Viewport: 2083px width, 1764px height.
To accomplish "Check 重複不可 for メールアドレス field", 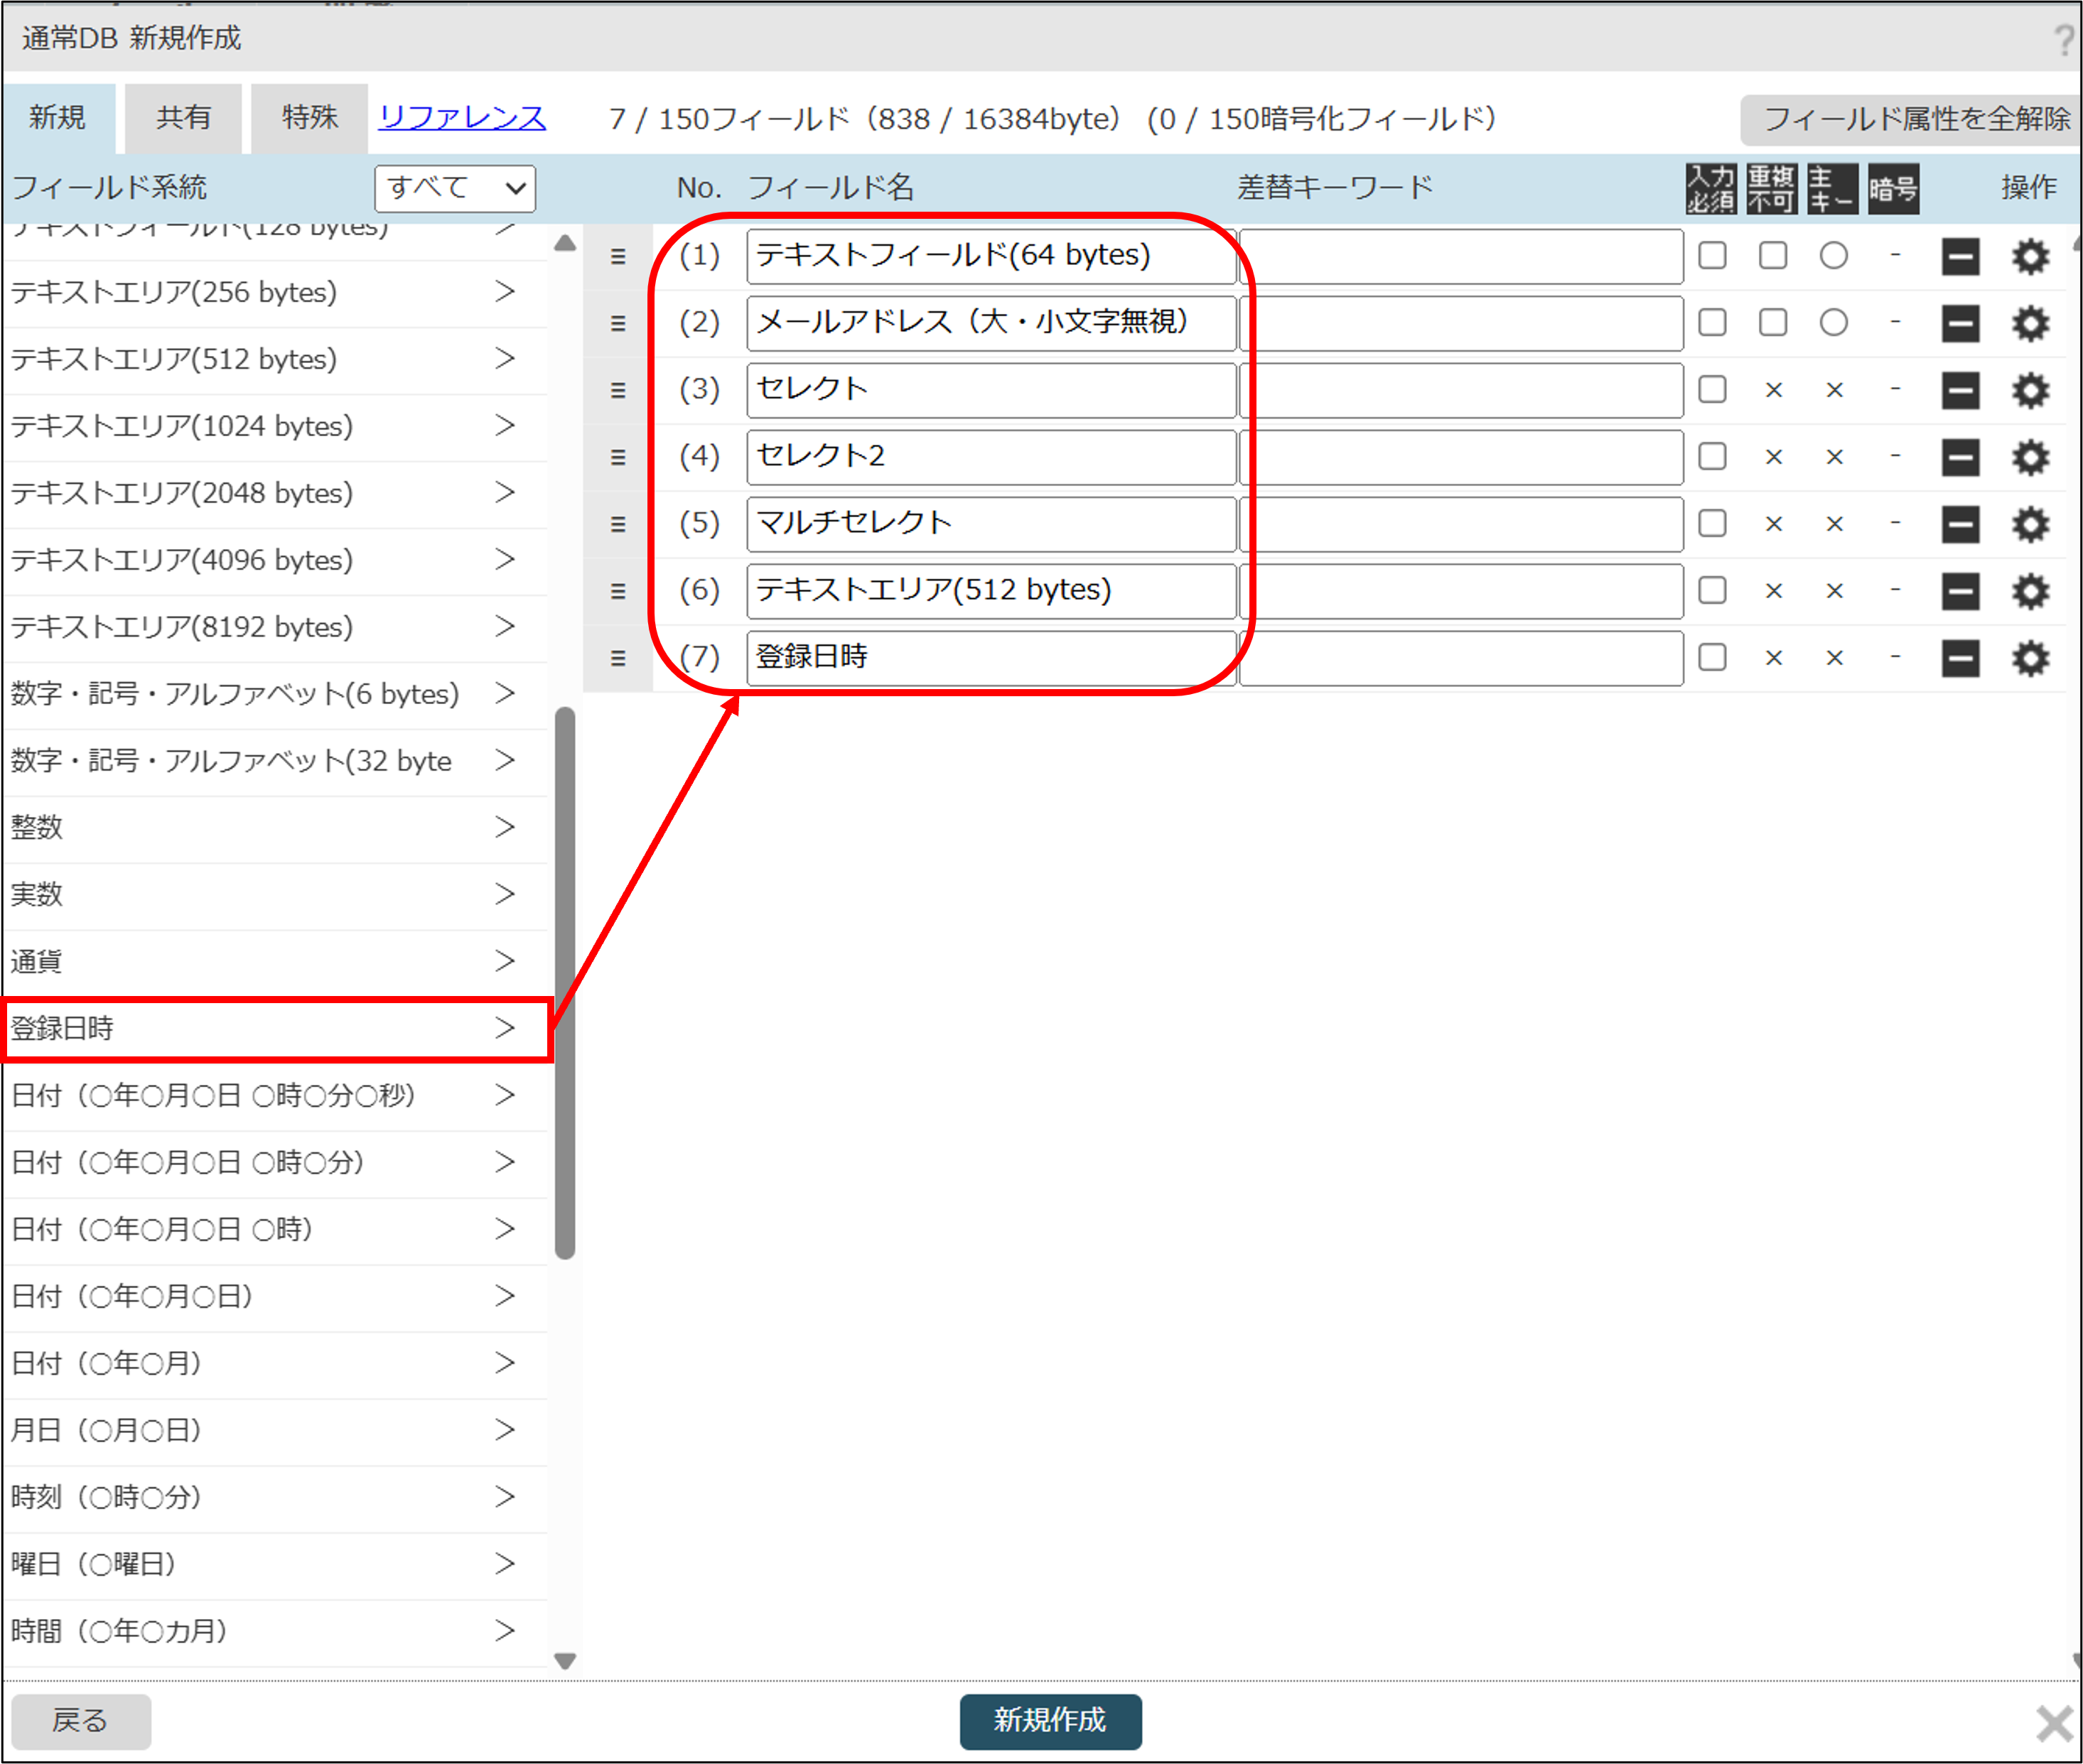I will pyautogui.click(x=1773, y=323).
